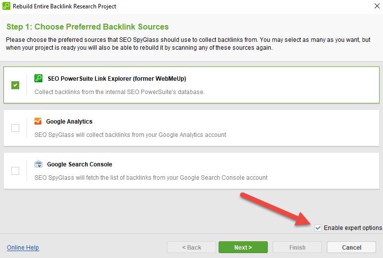Click the Search Console description text

coord(151,178)
